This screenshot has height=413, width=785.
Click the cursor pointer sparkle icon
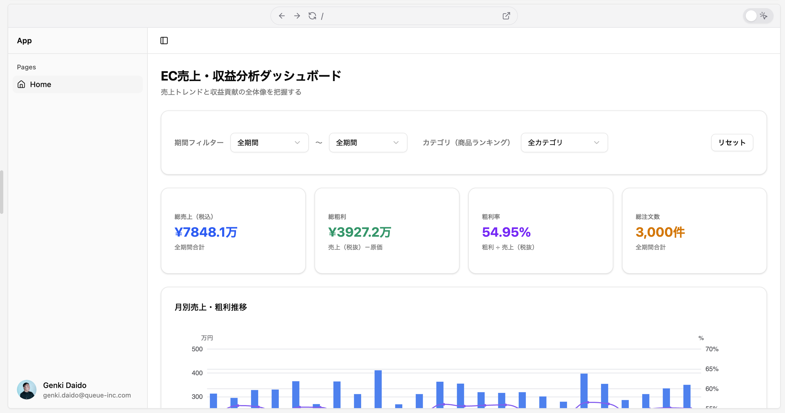coord(764,16)
